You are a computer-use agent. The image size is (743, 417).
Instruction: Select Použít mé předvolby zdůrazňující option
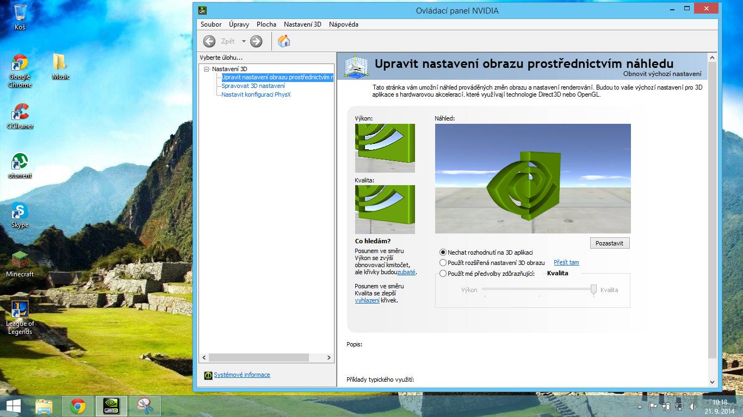(x=487, y=274)
